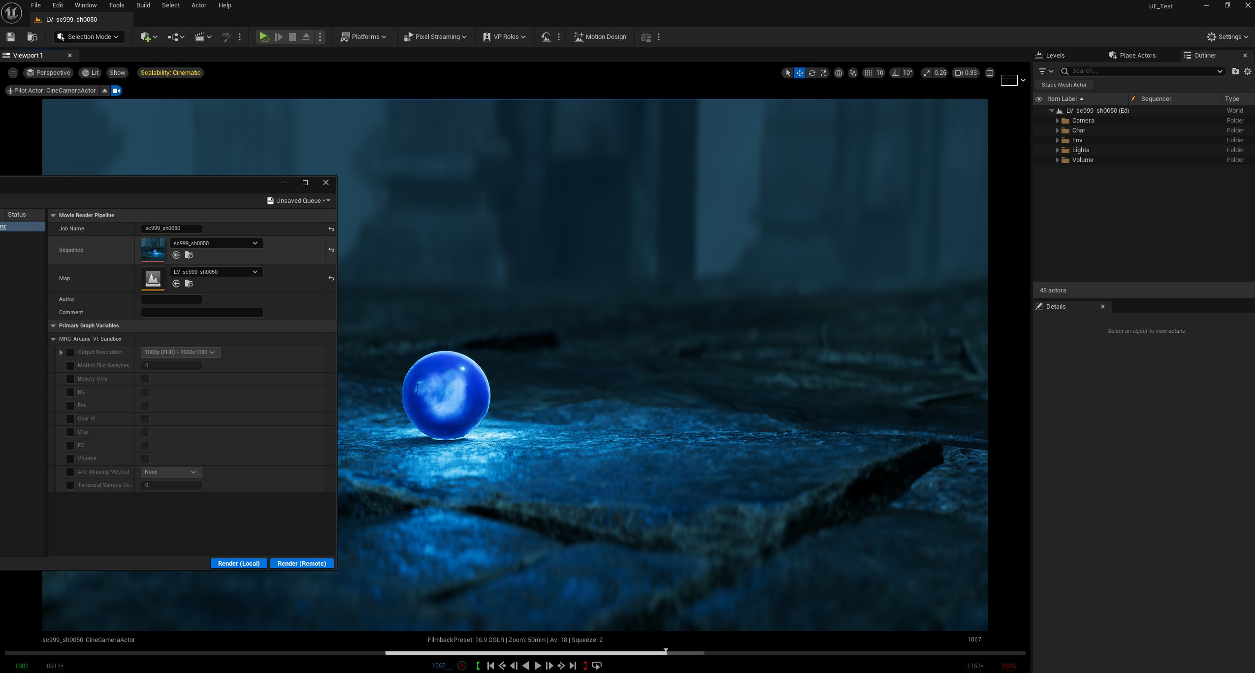
Task: Click the Outliner settings gear icon
Action: tap(1248, 71)
